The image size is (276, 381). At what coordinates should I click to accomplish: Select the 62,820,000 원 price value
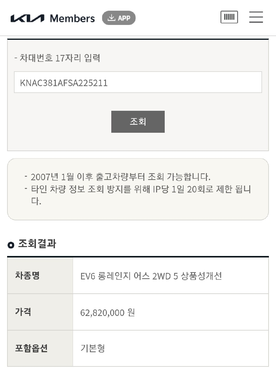[x=108, y=312]
